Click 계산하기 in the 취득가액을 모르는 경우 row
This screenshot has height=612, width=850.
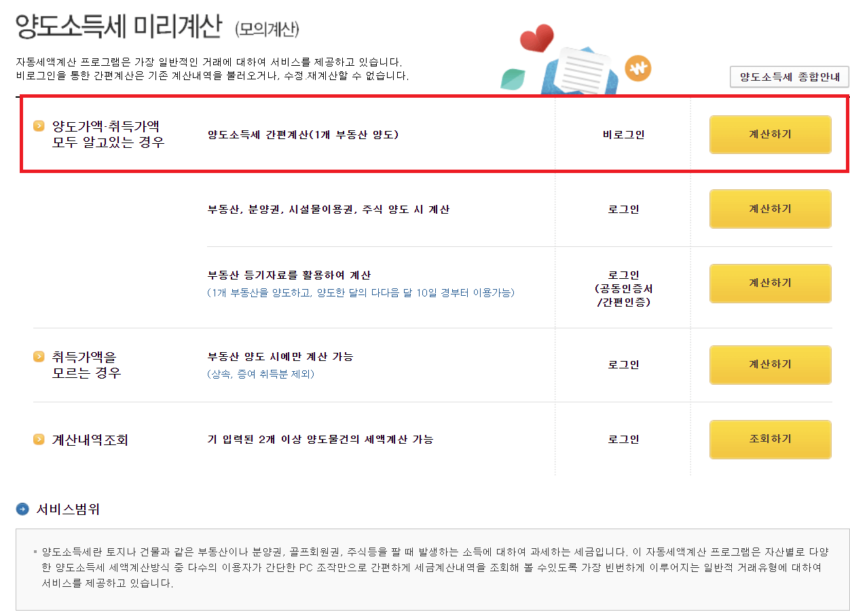pyautogui.click(x=770, y=364)
